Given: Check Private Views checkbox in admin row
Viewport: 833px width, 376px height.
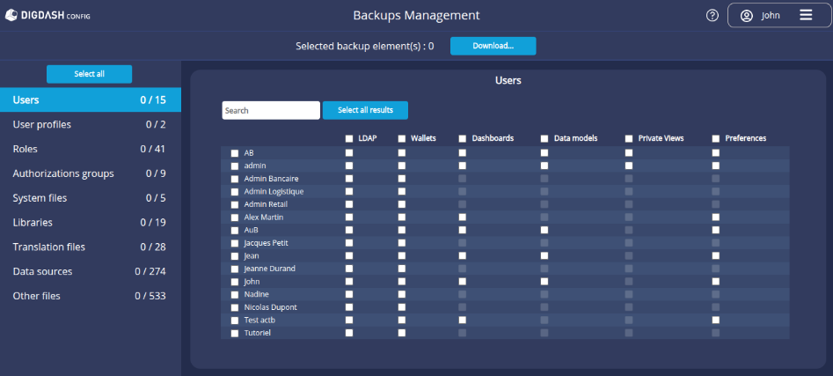Looking at the screenshot, I should tap(629, 166).
